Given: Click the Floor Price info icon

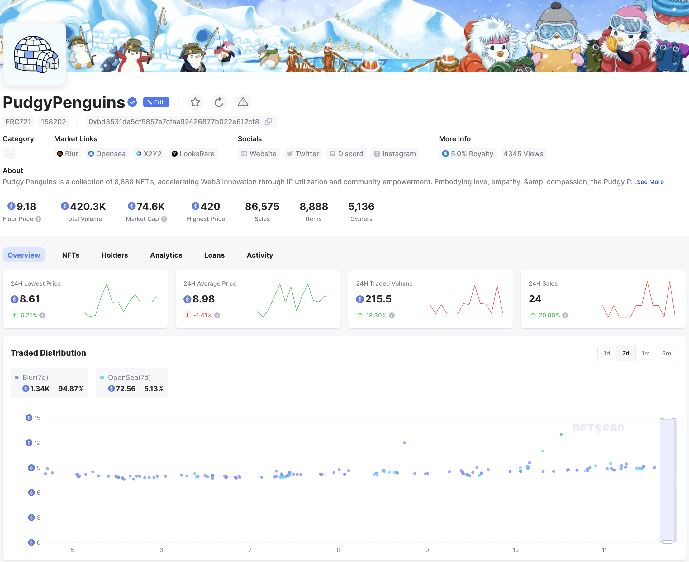Looking at the screenshot, I should tap(38, 219).
